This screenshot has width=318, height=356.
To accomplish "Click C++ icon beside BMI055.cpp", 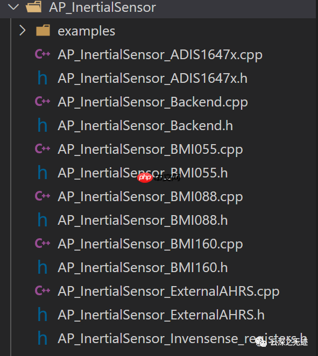I will click(43, 149).
